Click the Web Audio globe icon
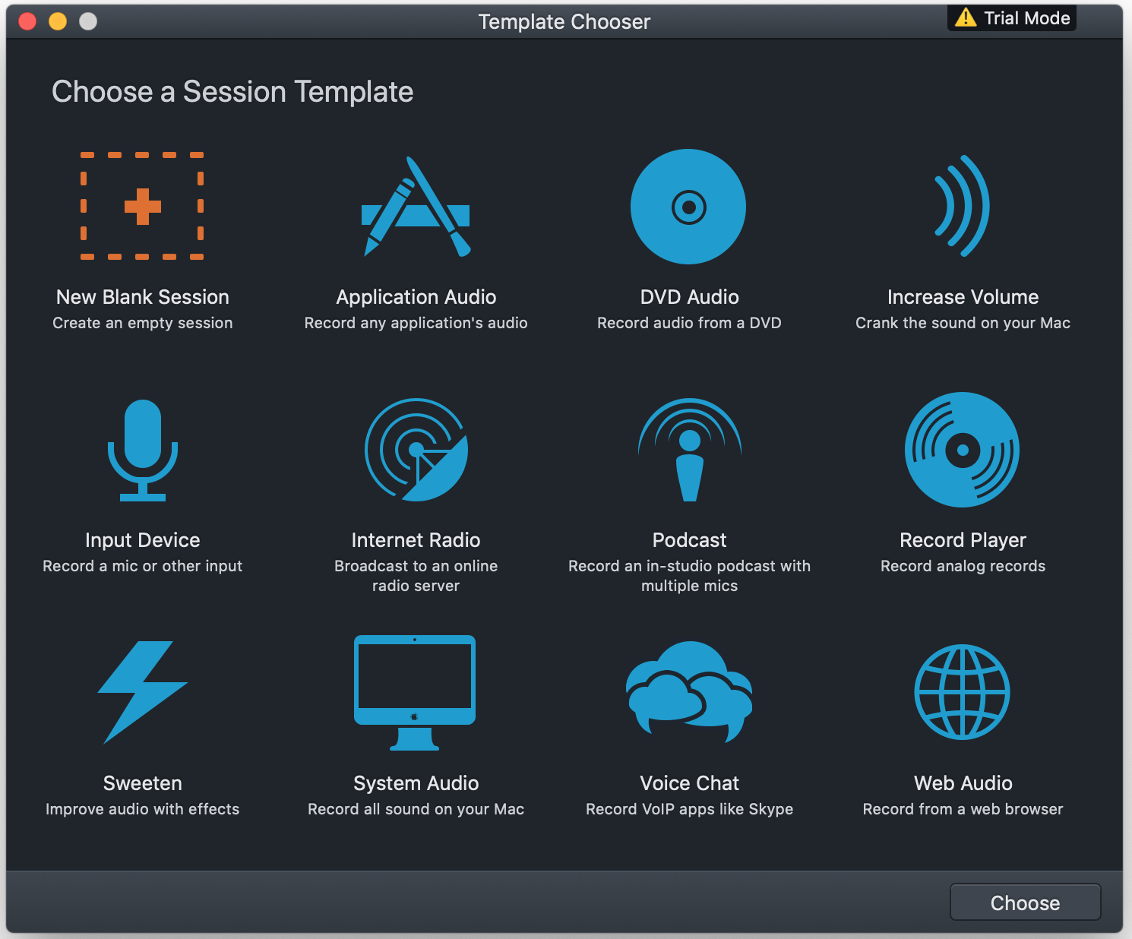The height and width of the screenshot is (939, 1132). (x=962, y=693)
